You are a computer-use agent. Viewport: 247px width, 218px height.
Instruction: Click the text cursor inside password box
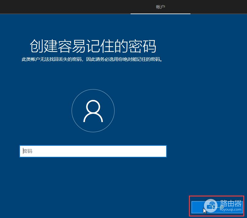click(23, 151)
